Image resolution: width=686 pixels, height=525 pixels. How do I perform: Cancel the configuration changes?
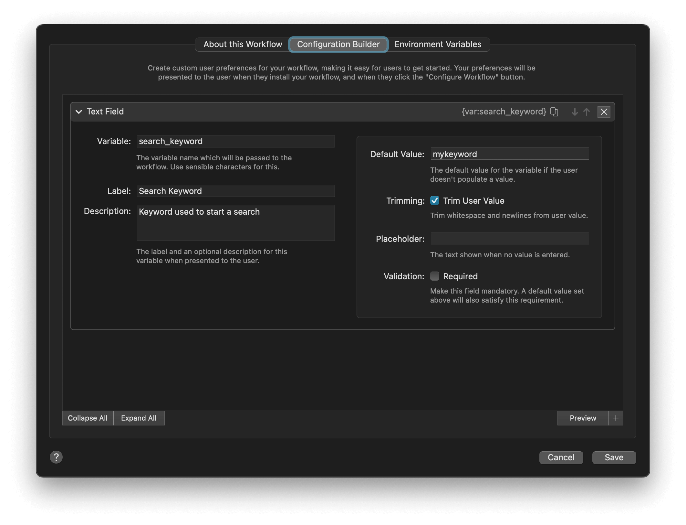tap(561, 457)
